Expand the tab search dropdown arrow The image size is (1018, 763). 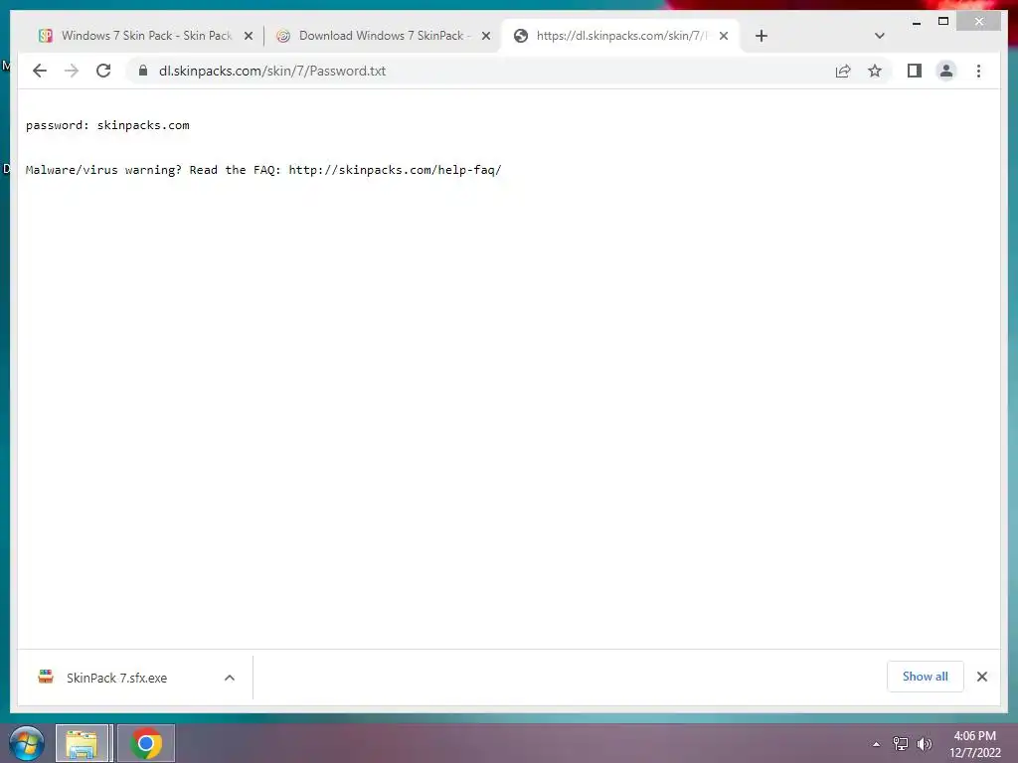coord(879,36)
